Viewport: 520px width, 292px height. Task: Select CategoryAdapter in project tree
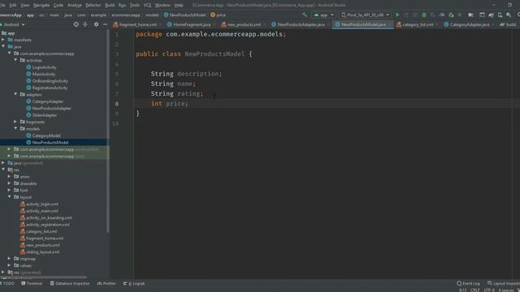47,101
